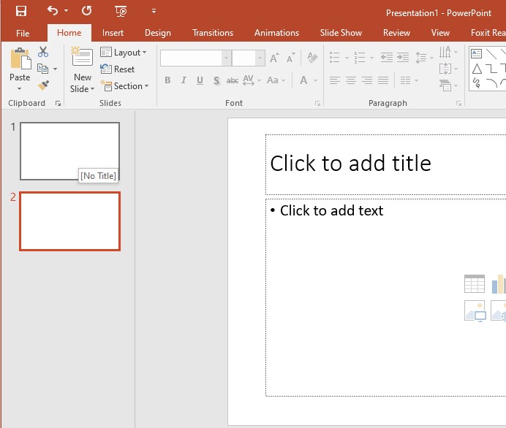This screenshot has width=506, height=428.
Task: Open Change Case Aa menu
Action: [276, 80]
